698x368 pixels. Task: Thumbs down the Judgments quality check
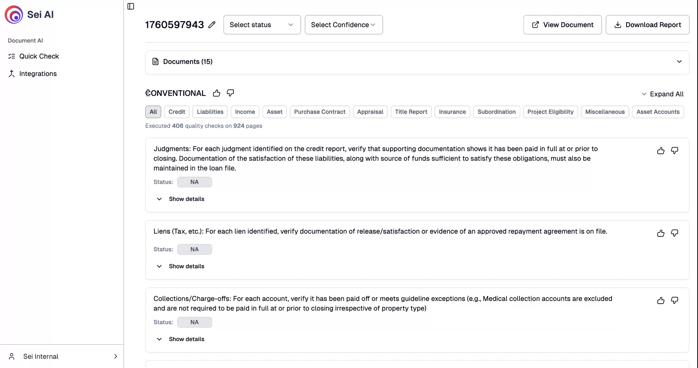[674, 150]
